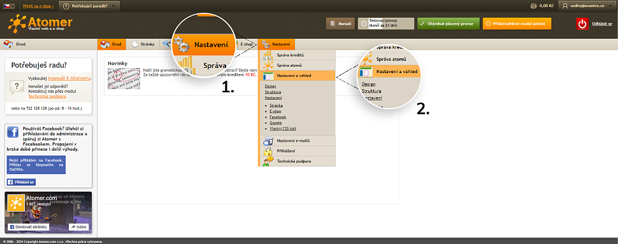Open the Stránka settings link
The image size is (618, 244).
point(277,105)
